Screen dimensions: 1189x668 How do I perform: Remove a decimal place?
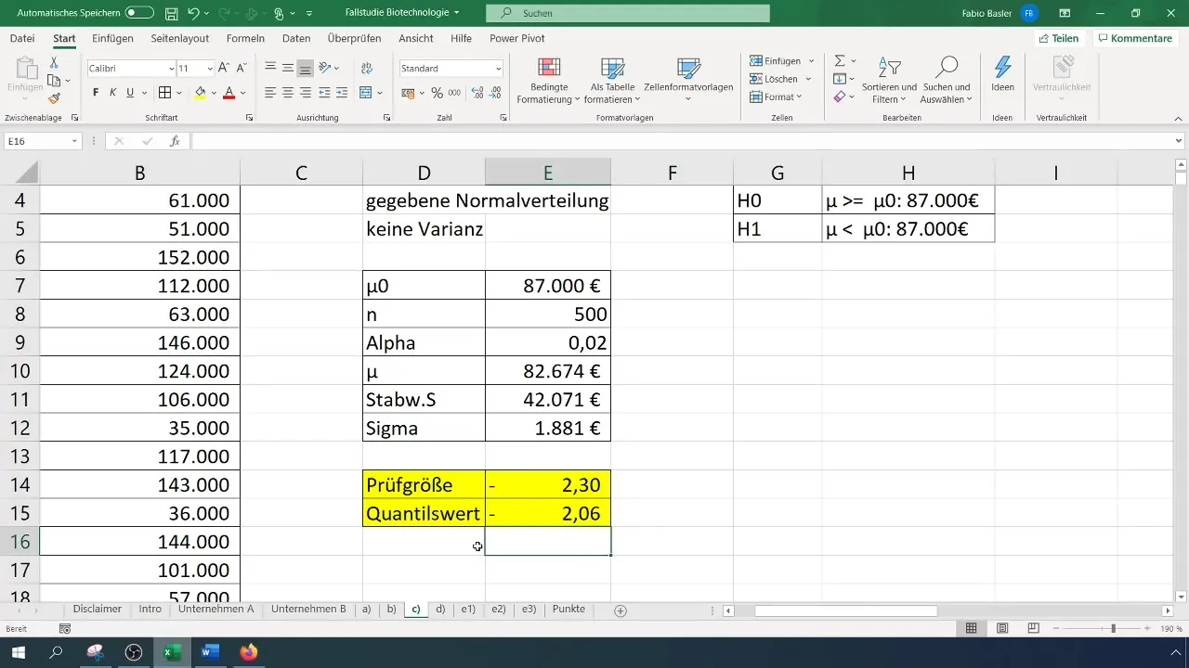coord(496,93)
